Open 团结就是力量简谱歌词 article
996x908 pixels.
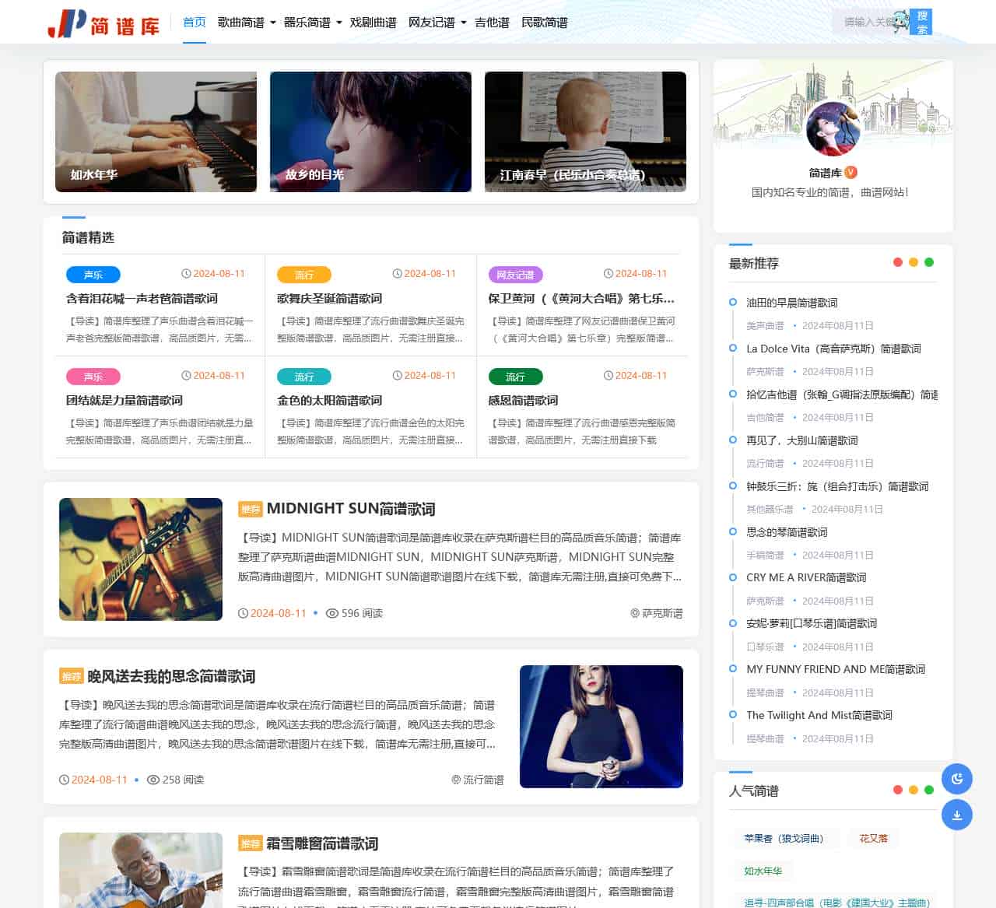point(124,401)
